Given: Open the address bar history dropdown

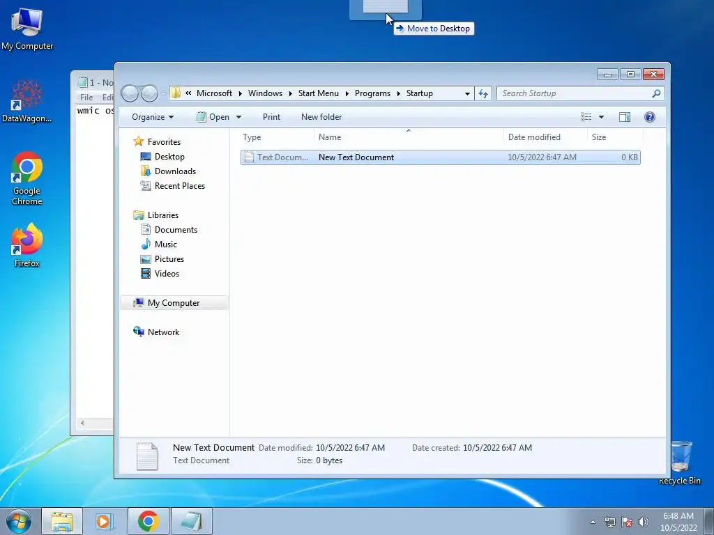Looking at the screenshot, I should coord(467,94).
